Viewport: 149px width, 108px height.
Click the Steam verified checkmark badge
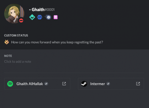tap(108, 84)
